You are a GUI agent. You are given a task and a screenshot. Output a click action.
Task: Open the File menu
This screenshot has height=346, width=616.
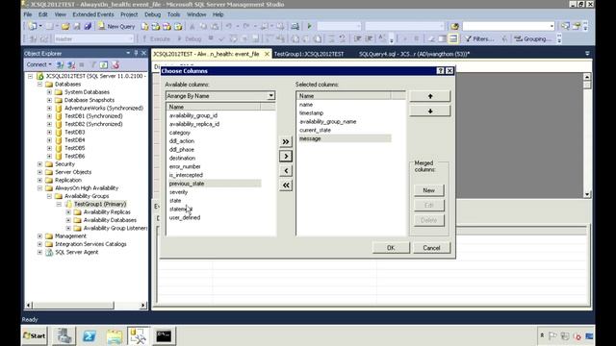[28, 14]
